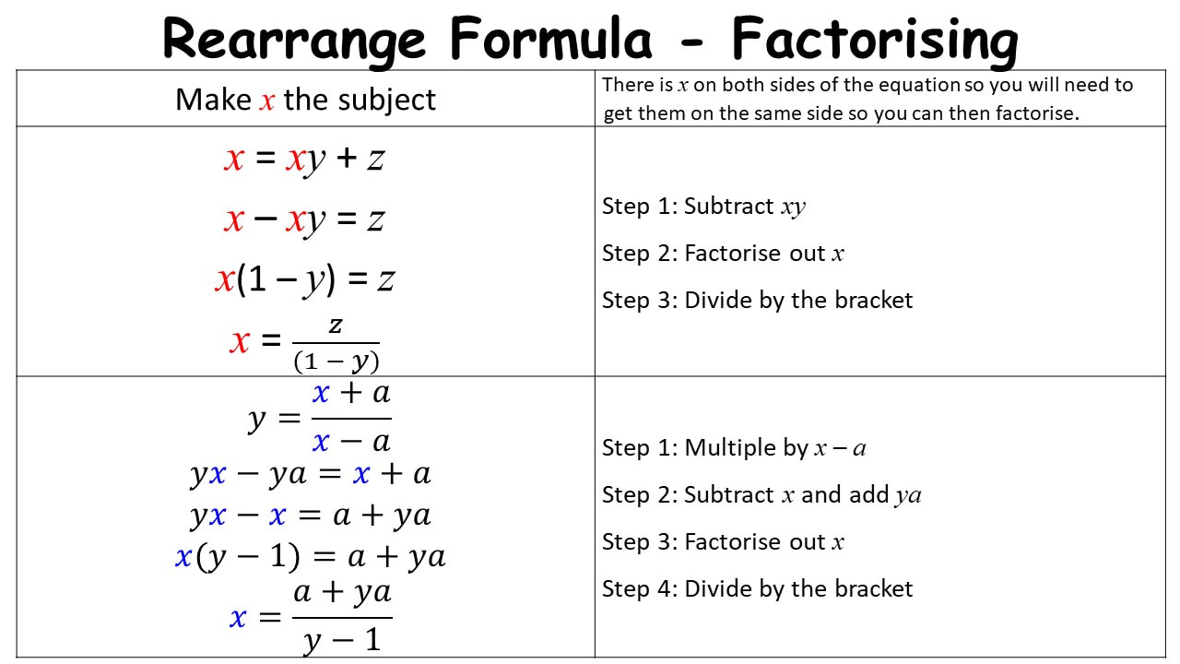Click the line yx − x = a + ya
The image size is (1180, 664).
(x=311, y=515)
